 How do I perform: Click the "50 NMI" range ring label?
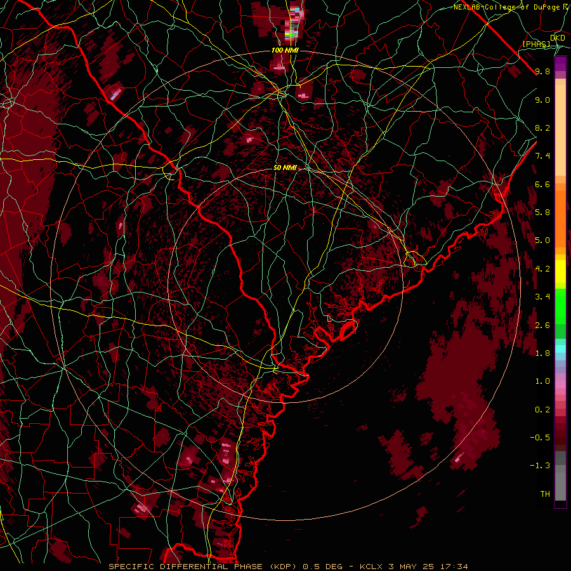coord(285,168)
